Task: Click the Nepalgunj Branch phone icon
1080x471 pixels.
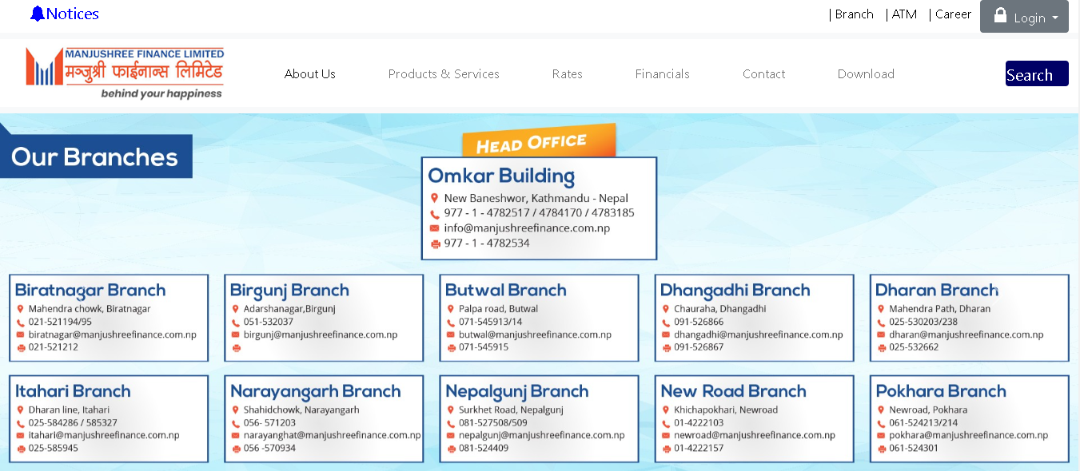Action: coord(451,423)
